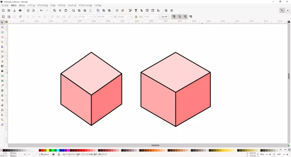
Task: Toggle move patterns with object
Action: (191, 17)
